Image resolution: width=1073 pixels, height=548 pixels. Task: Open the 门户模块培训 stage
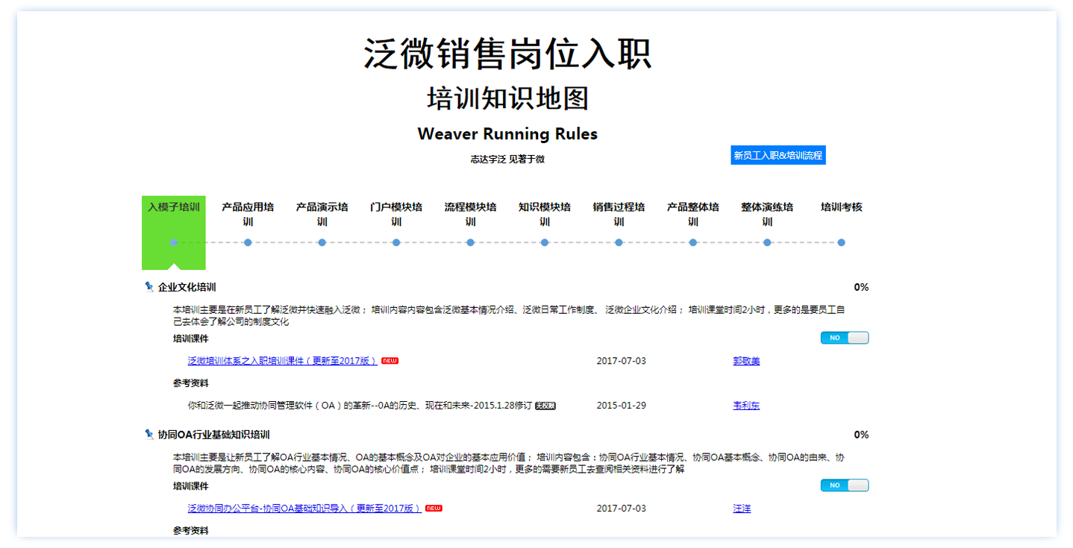(396, 214)
